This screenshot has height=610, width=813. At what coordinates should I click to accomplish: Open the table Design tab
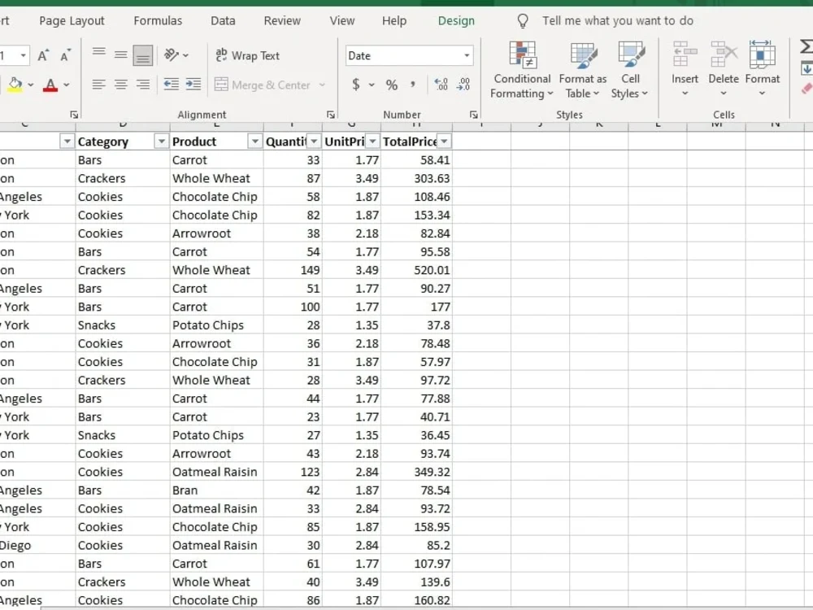tap(456, 21)
